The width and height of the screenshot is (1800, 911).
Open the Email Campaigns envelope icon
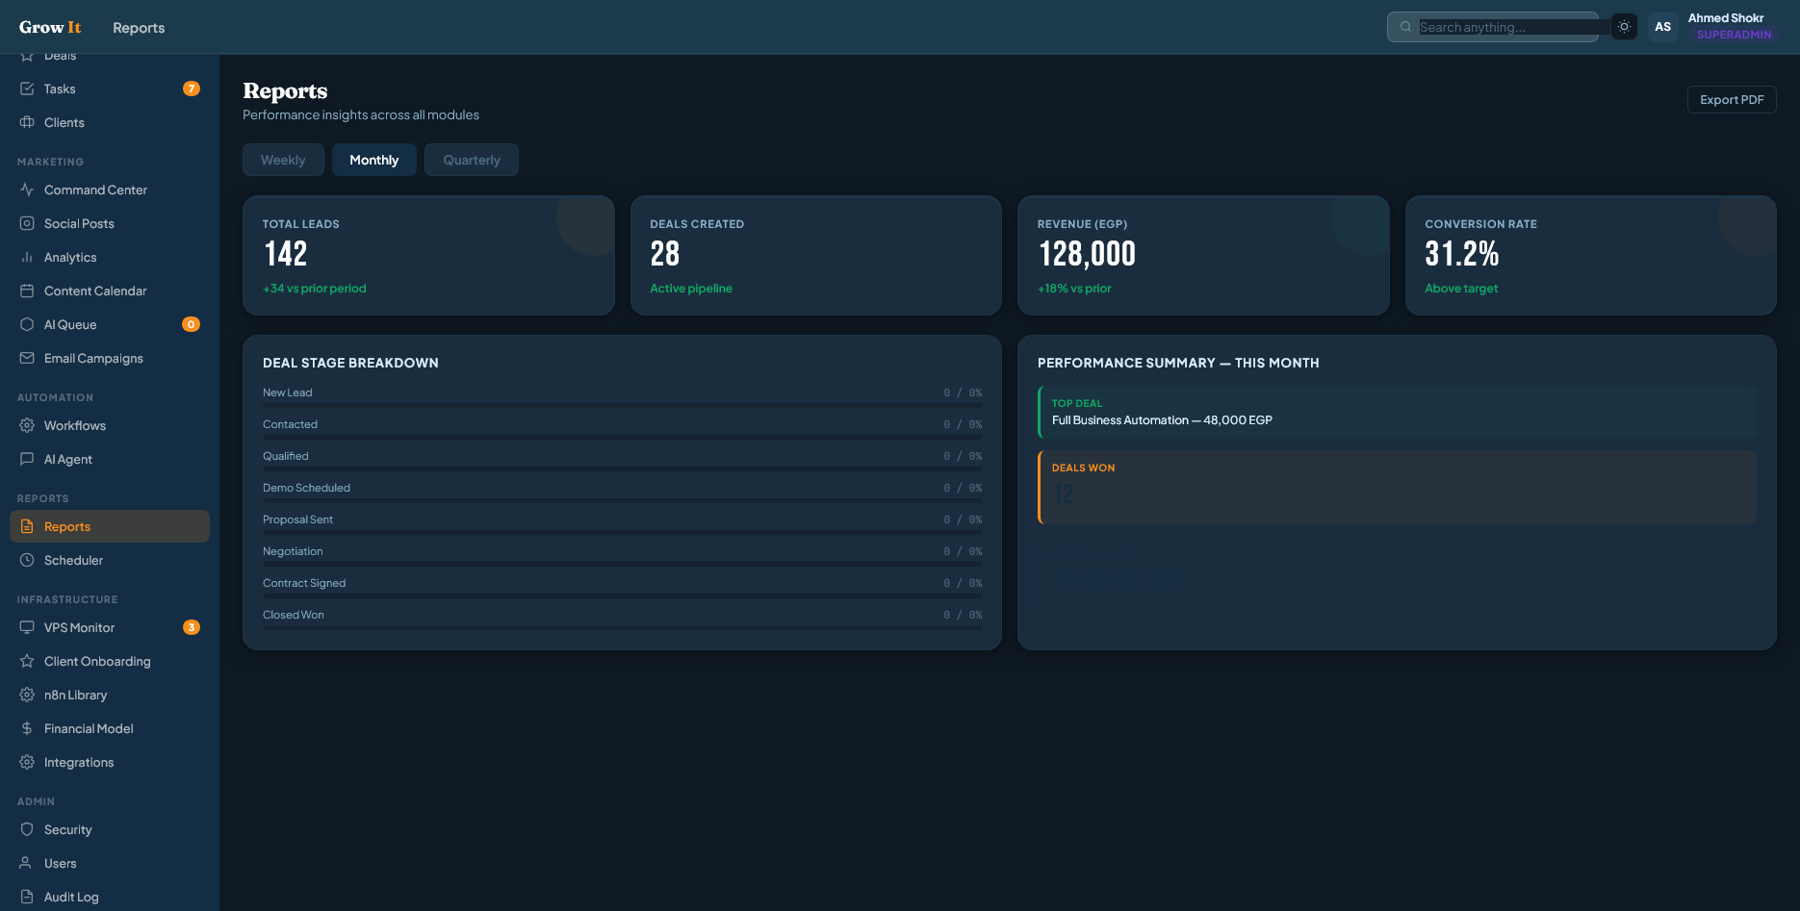[x=27, y=358]
